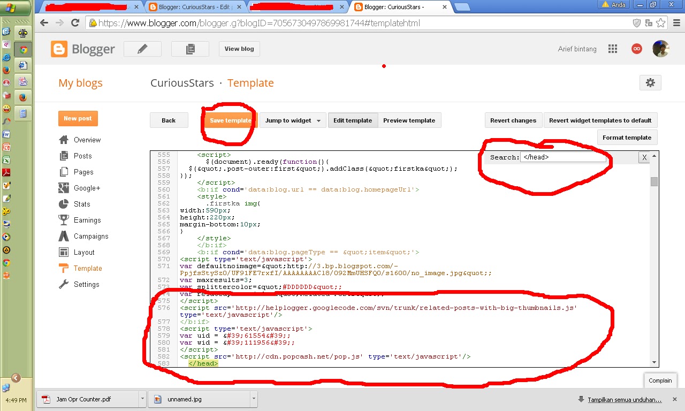Click the editor scroll down arrow
Screen dimensions: 685x411
[x=654, y=362]
